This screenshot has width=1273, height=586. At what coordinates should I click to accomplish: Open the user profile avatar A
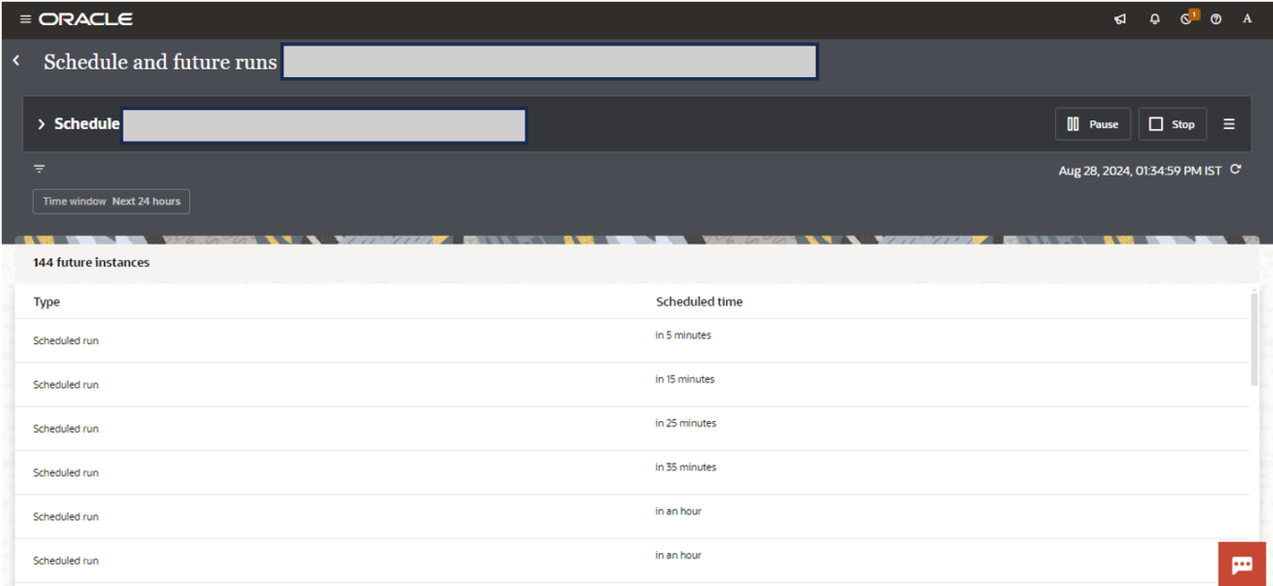pyautogui.click(x=1246, y=18)
